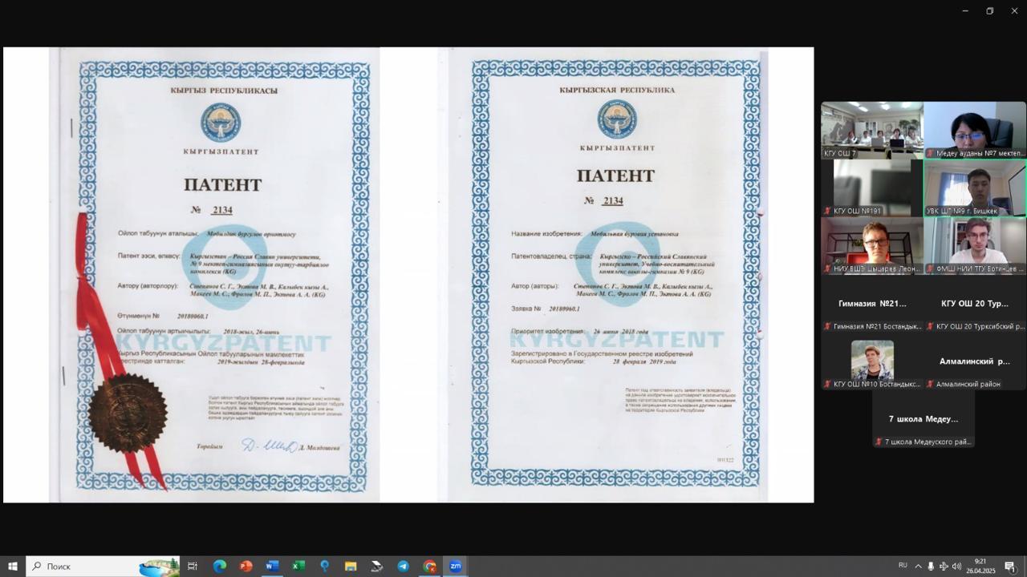Open Task View in taskbar
The width and height of the screenshot is (1027, 577).
click(x=193, y=566)
